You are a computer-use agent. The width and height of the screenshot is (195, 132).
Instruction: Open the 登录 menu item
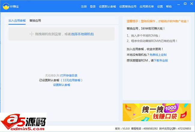[93, 7]
